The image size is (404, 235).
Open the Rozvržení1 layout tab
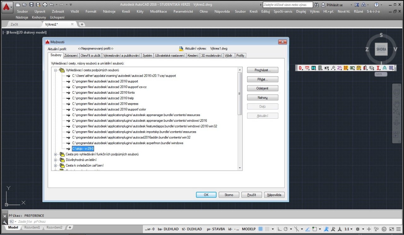click(32, 227)
